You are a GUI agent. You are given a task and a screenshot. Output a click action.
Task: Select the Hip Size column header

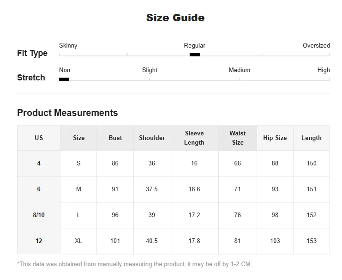click(x=275, y=138)
